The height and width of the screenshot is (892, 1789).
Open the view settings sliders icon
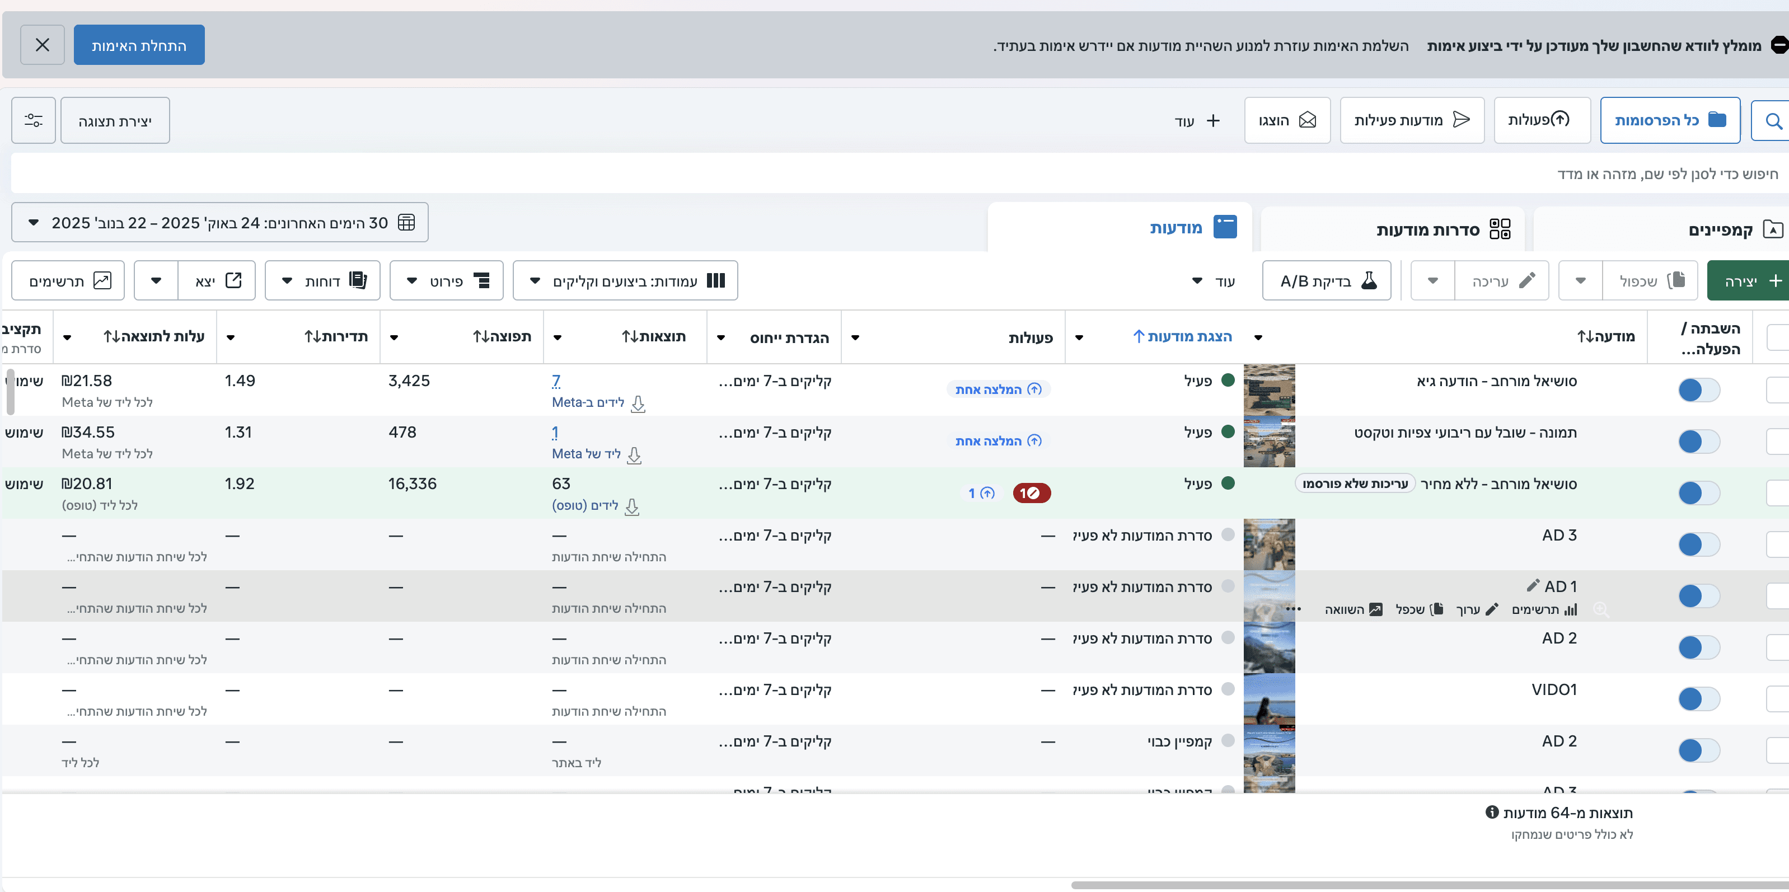(34, 121)
